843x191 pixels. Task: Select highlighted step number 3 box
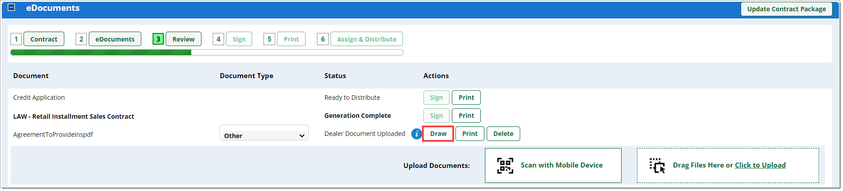(158, 39)
